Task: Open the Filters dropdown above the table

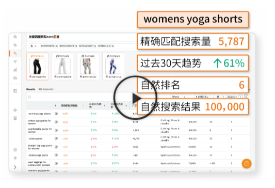Action: (x=179, y=97)
